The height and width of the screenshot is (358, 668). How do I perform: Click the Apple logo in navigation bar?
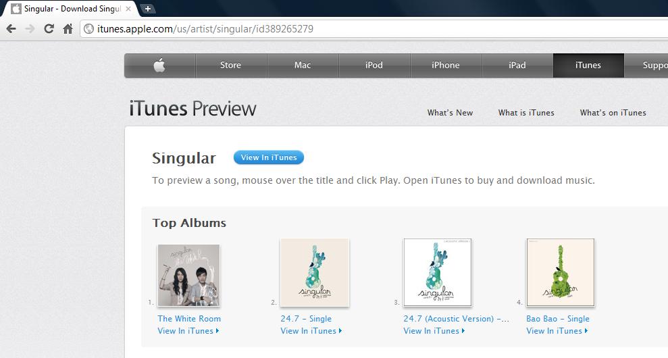coord(159,66)
